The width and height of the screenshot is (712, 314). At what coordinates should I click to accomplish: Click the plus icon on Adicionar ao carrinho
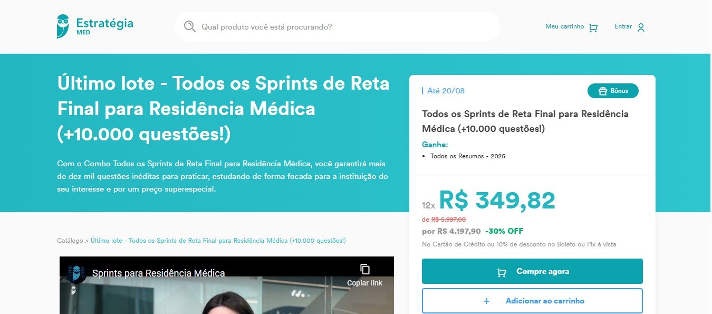click(x=486, y=301)
